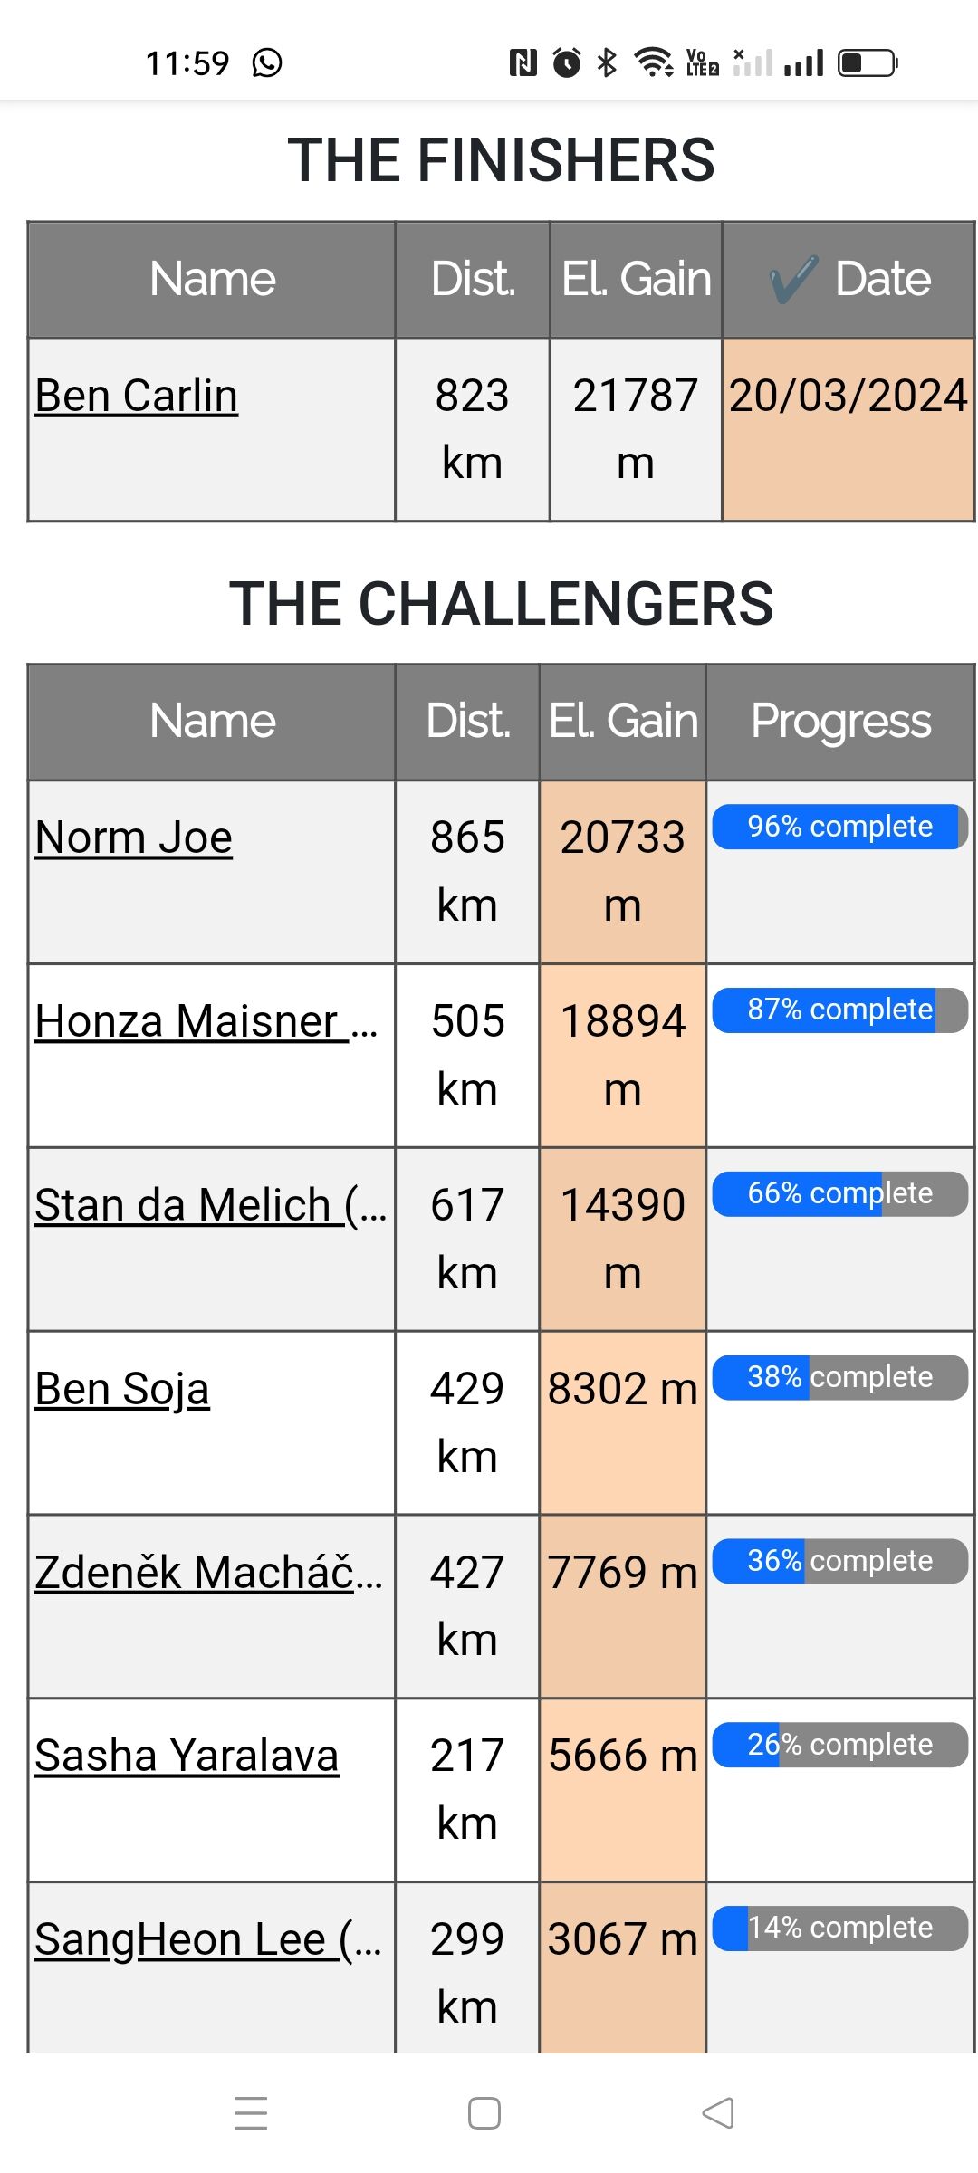Open the recent apps menu icon

251,2112
